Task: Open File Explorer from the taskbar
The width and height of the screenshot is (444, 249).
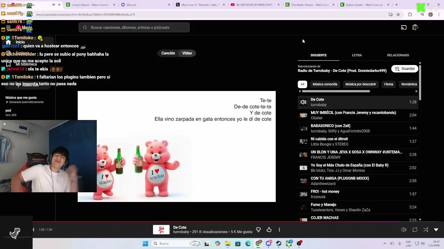Action: 228,243
